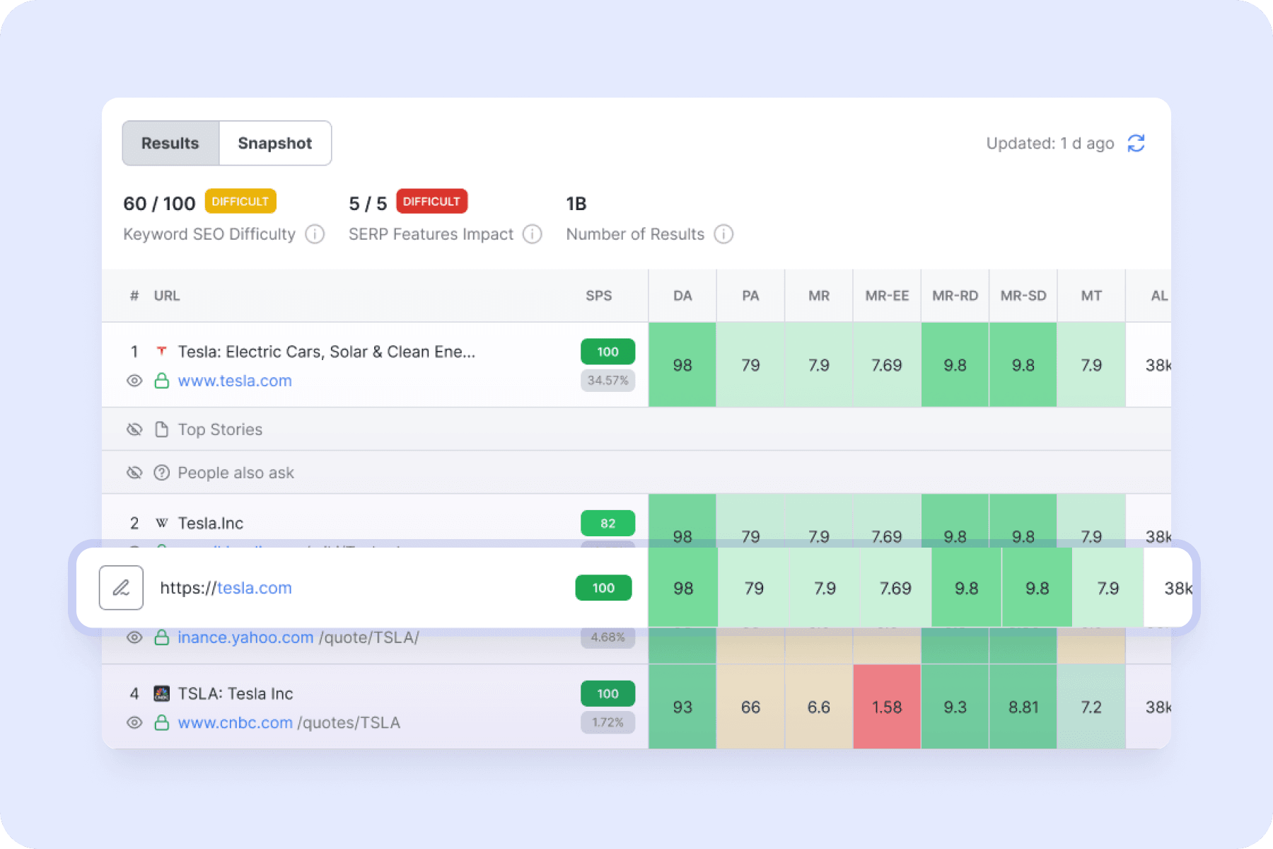Click CNBC favicon next to TSLA: Tesla Inc
This screenshot has width=1273, height=849.
click(162, 693)
